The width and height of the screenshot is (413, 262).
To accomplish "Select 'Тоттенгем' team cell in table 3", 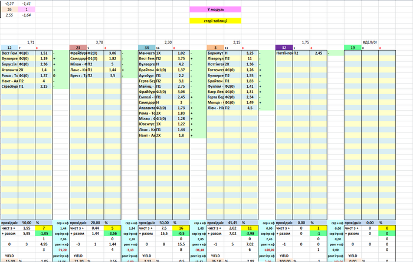I will pyautogui.click(x=215, y=70).
